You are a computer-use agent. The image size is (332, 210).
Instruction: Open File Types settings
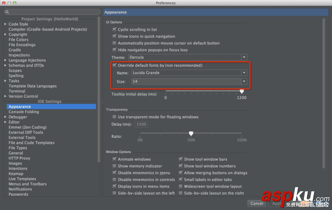(18, 148)
